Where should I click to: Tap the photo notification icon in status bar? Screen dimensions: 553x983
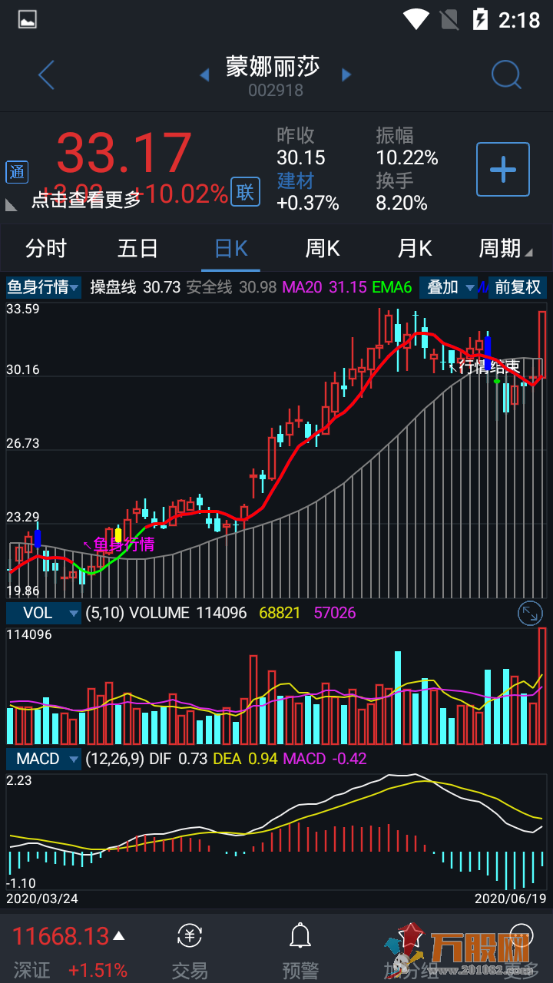pyautogui.click(x=28, y=19)
